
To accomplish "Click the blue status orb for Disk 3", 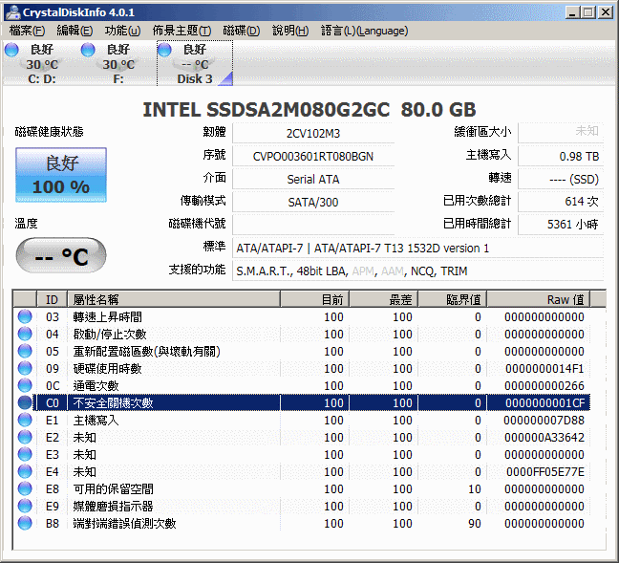I will [165, 50].
